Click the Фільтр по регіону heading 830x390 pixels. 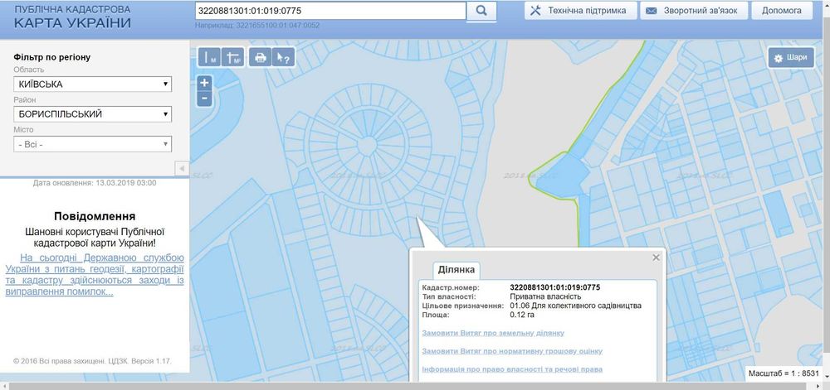click(52, 57)
